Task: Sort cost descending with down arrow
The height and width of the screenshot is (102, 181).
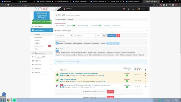Action: pos(126,70)
